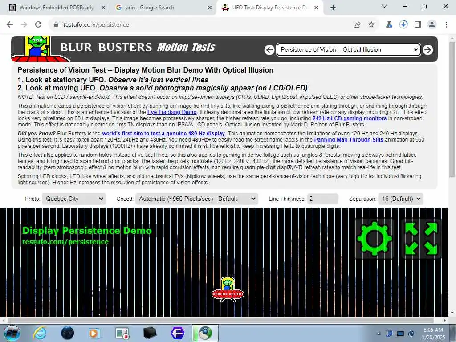Click the Blur Busters Motion Tests title
Image resolution: width=456 pixels, height=342 pixels.
138,47
